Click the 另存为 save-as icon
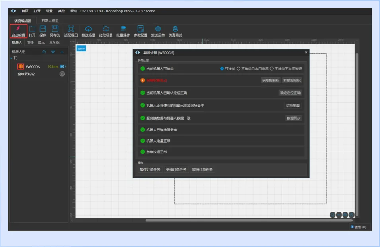 (55, 29)
